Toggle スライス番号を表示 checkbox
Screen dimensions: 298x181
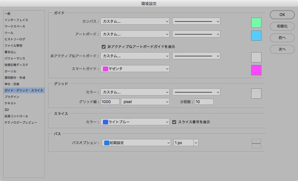point(174,122)
